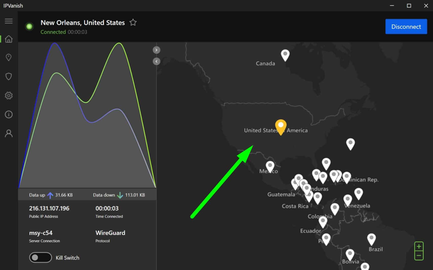
Task: Open the Locations pin icon in sidebar
Action: [x=9, y=58]
